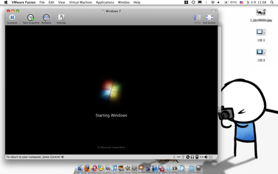Open Spotlight search magnifier
The width and height of the screenshot is (278, 174).
pyautogui.click(x=272, y=2)
